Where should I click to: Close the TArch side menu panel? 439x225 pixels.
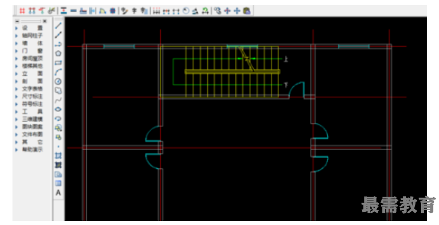tap(45, 21)
